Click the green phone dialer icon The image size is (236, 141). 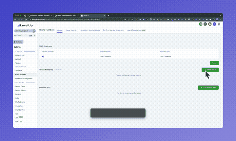[201, 24]
